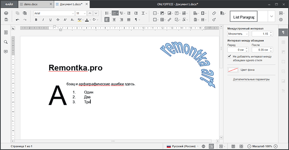Toggle strikethrough formatting

[58, 20]
